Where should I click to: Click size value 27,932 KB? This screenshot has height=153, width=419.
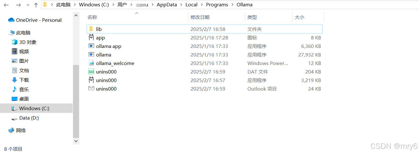pos(309,55)
